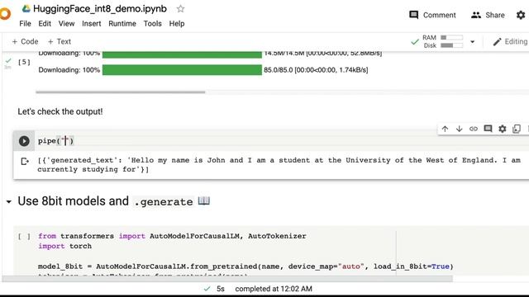
Task: Click the 'Let's check the output!' text cell
Action: pos(60,111)
